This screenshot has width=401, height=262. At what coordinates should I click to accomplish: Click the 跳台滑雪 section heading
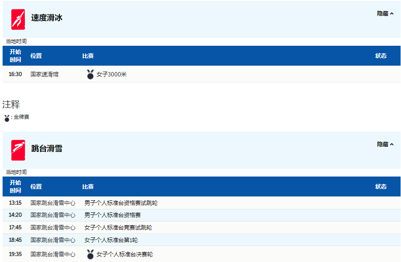[x=47, y=149]
